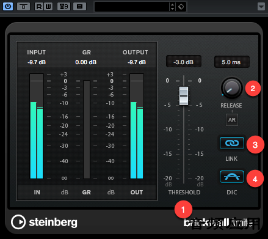Image resolution: width=268 pixels, height=239 pixels.
Task: Switch A/B settings comparison button
Action: 63,7
